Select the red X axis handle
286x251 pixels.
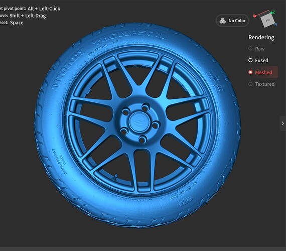pos(254,16)
